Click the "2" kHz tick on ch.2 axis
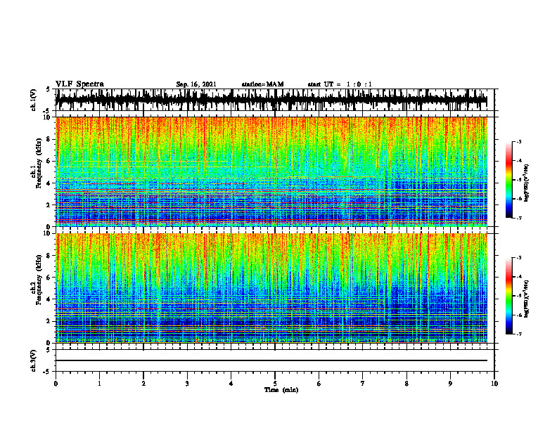 point(50,321)
